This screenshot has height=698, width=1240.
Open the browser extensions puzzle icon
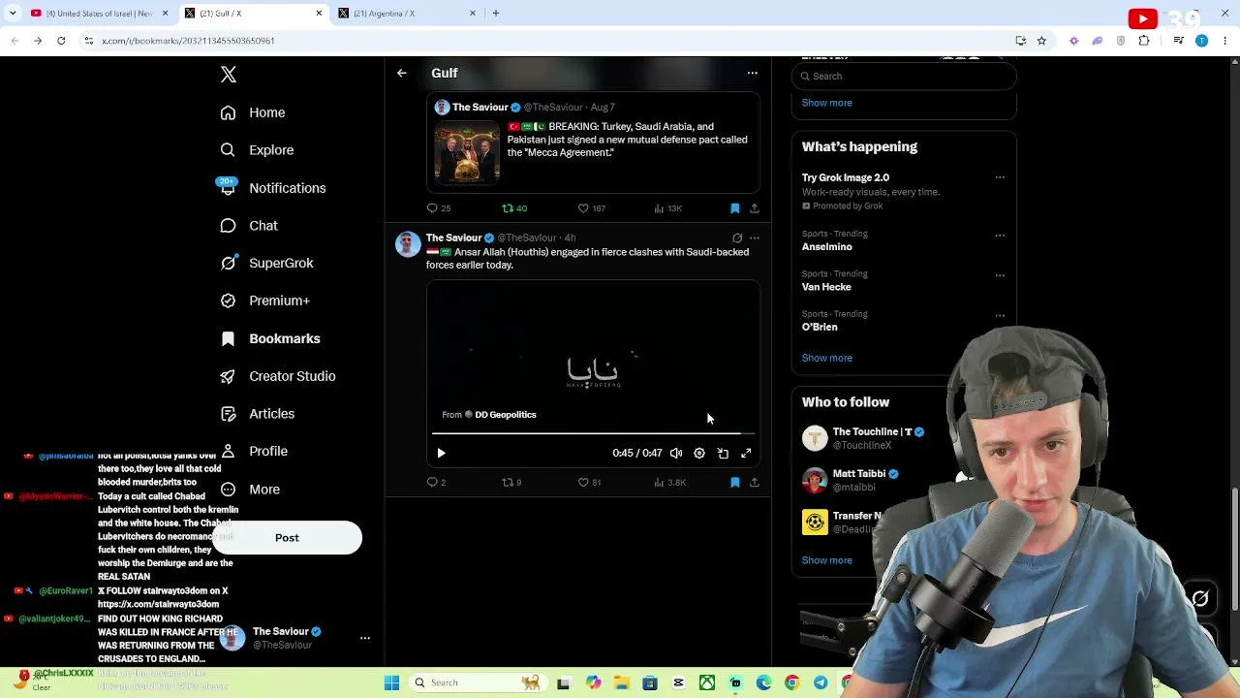click(1144, 41)
